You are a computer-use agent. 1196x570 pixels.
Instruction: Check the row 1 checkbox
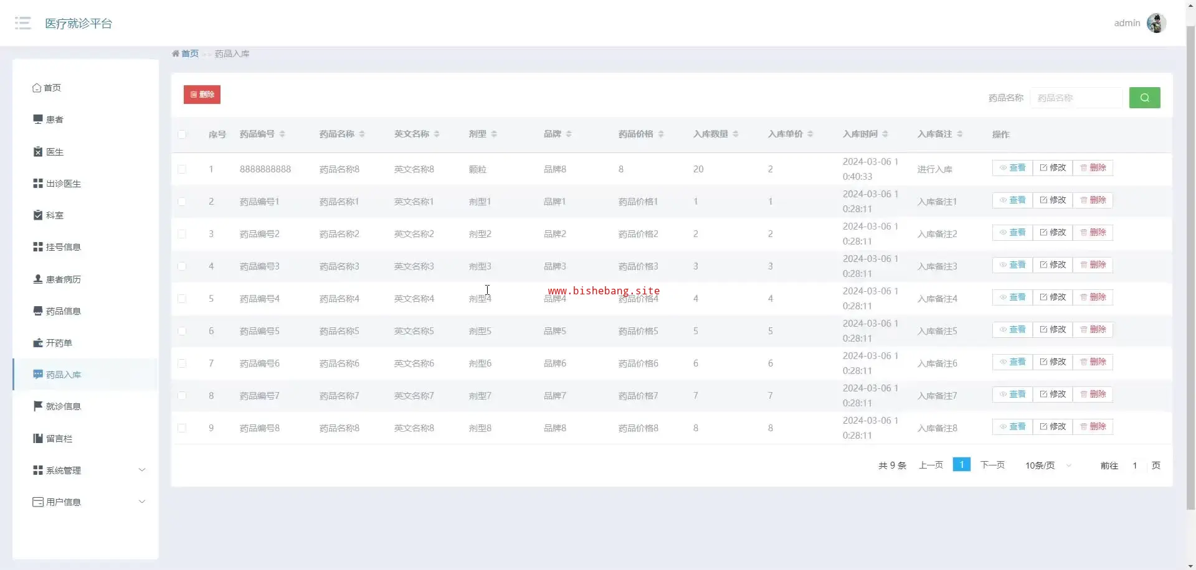tap(182, 169)
